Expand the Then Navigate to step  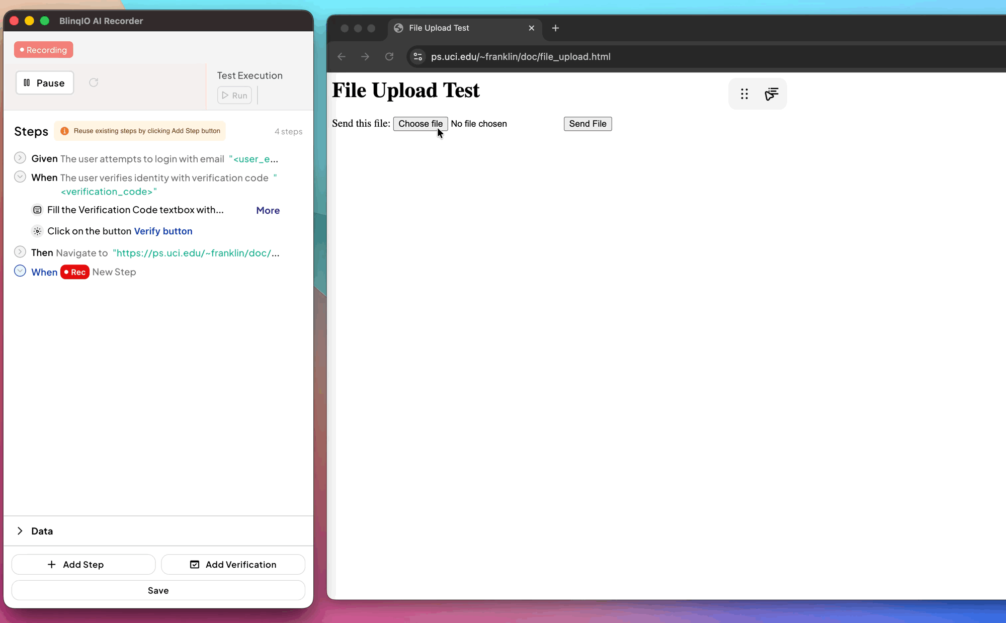pyautogui.click(x=20, y=252)
